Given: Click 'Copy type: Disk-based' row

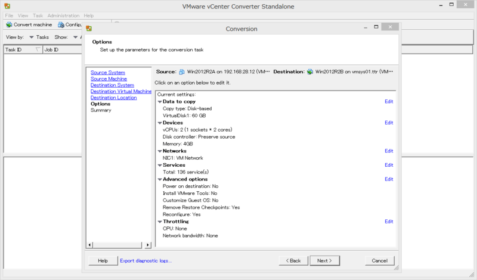Looking at the screenshot, I should coord(187,108).
